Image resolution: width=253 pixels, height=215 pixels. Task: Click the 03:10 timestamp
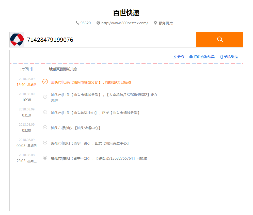coord(26,115)
